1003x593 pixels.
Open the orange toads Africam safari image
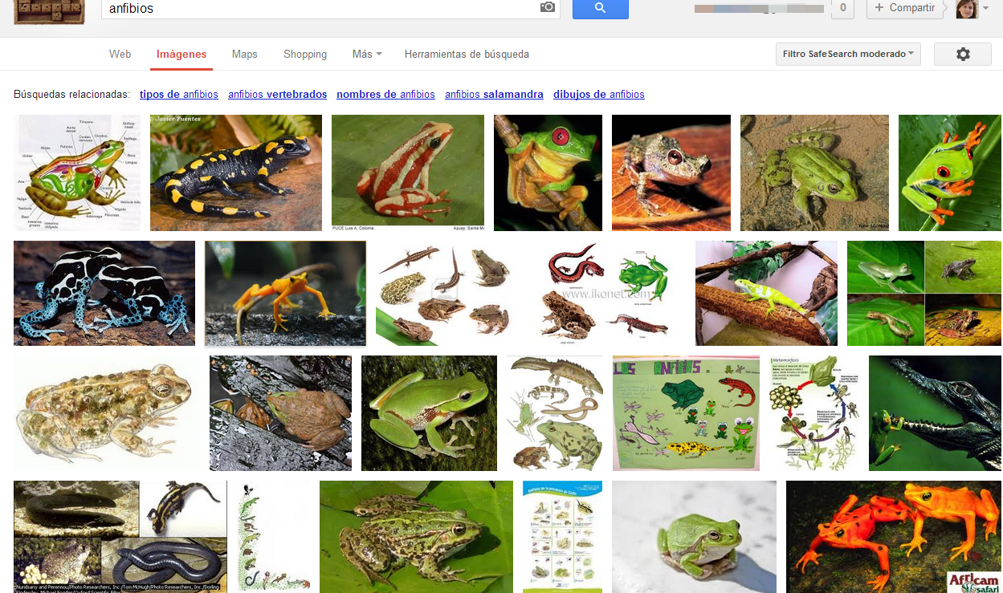pyautogui.click(x=894, y=537)
